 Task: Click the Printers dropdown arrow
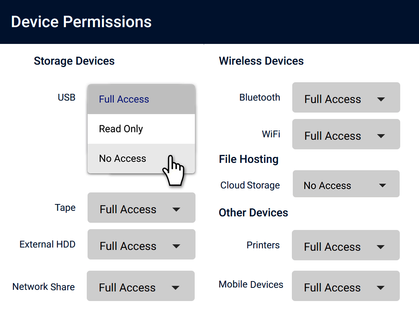[381, 247]
